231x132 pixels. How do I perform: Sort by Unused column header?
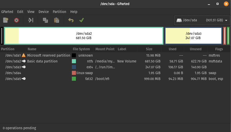[x=196, y=49]
